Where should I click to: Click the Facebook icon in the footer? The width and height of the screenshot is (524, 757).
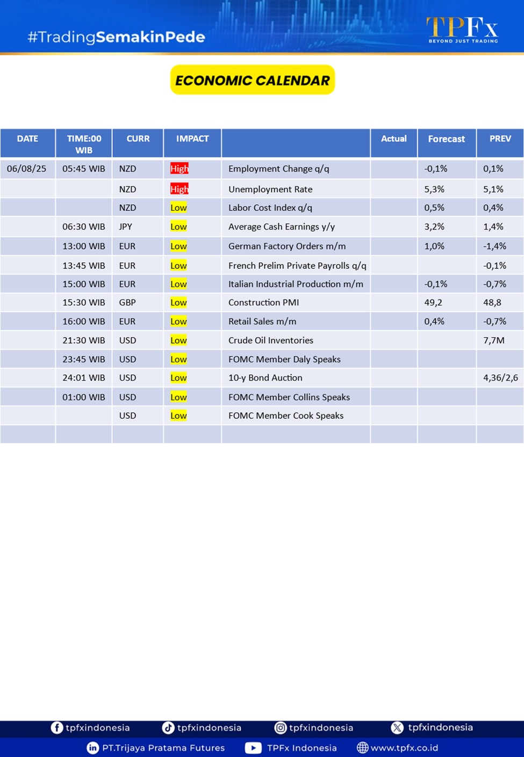click(x=56, y=727)
